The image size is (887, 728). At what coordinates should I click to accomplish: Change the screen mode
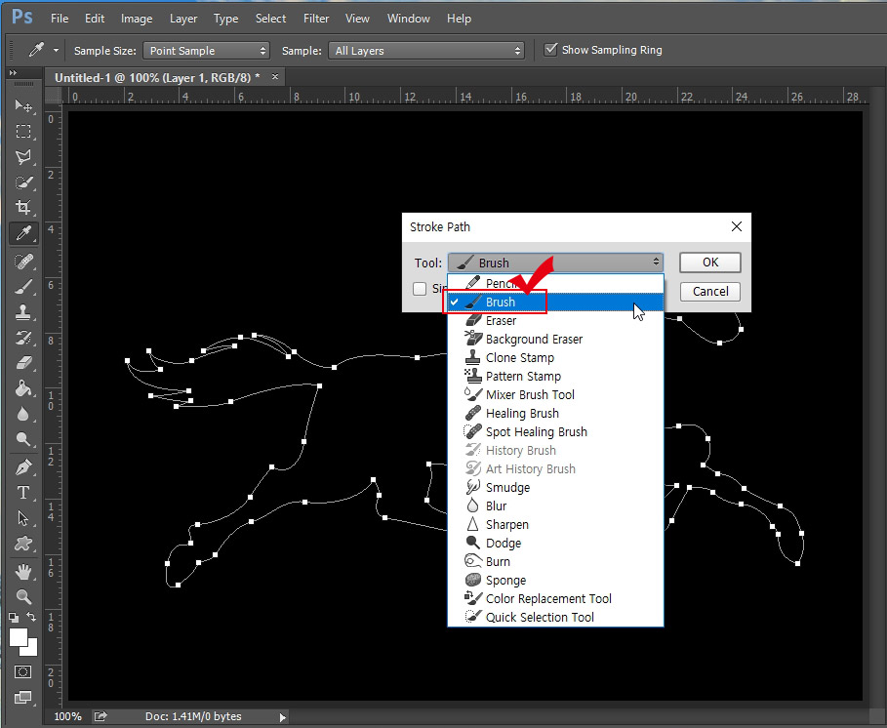coord(23,698)
